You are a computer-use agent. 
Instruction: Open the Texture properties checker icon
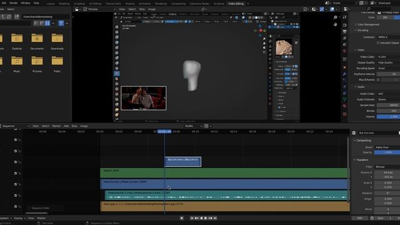344,114
